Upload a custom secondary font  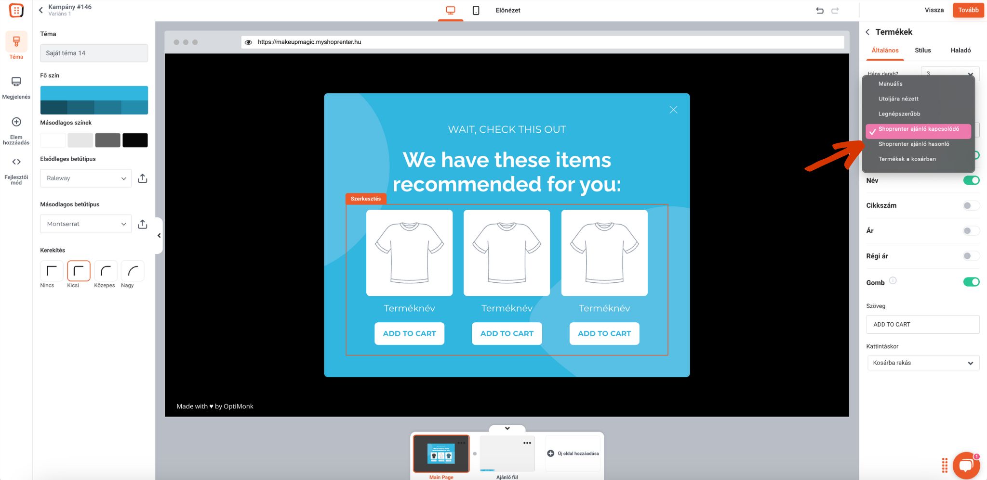click(x=142, y=224)
